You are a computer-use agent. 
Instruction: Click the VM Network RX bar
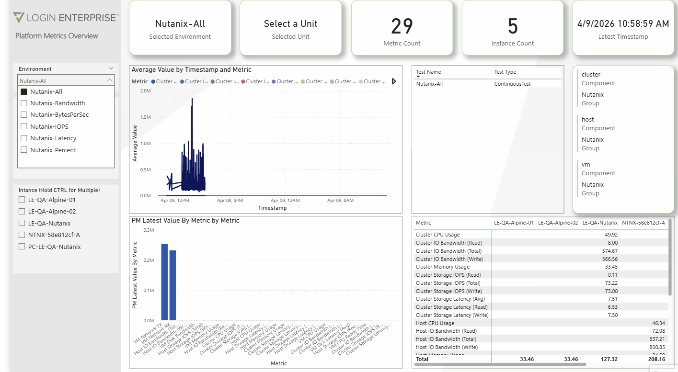pyautogui.click(x=173, y=285)
